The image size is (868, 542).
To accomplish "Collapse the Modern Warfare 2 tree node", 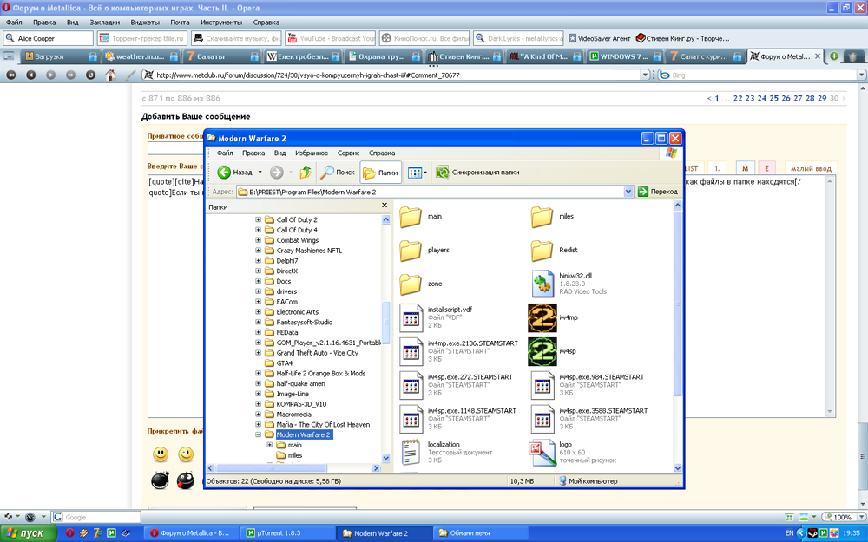I will 259,435.
